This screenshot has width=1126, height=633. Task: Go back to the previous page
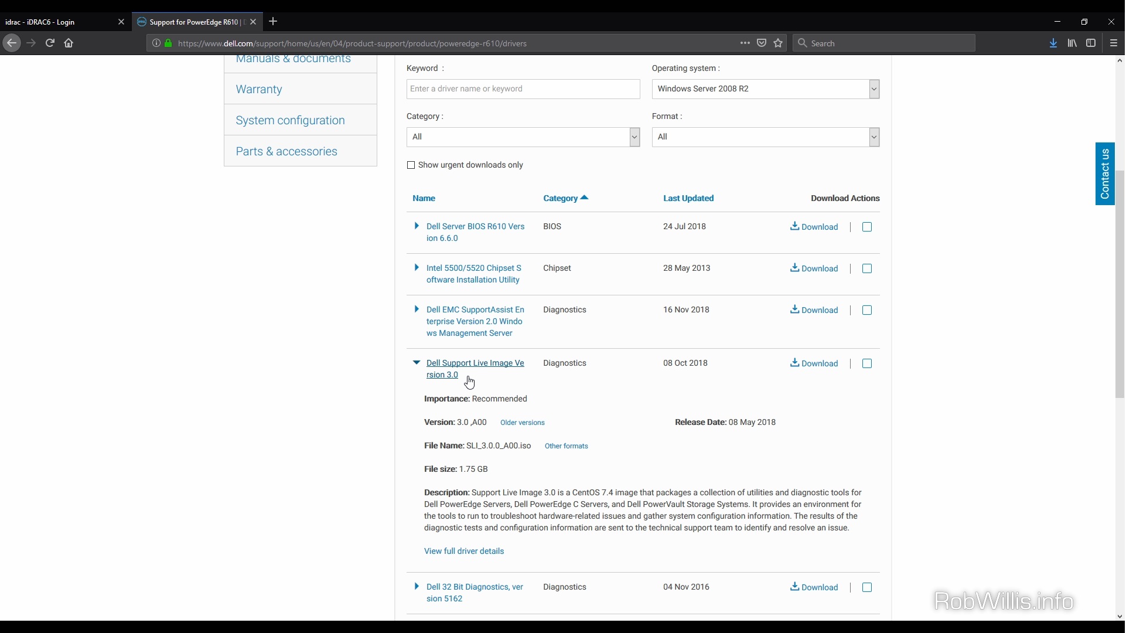[11, 43]
